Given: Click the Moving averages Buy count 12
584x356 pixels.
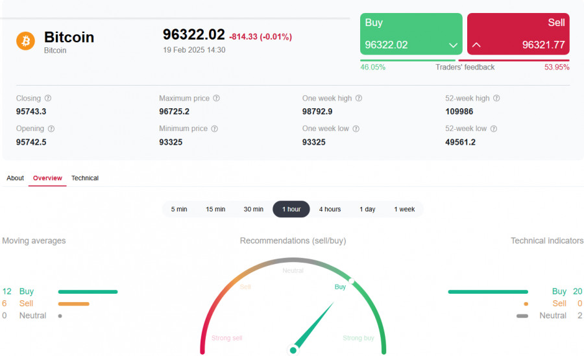Looking at the screenshot, I should 6,291.
